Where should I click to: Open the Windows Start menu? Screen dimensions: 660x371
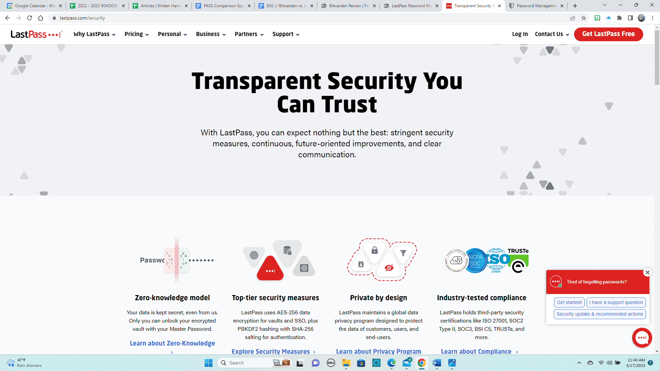(208, 363)
